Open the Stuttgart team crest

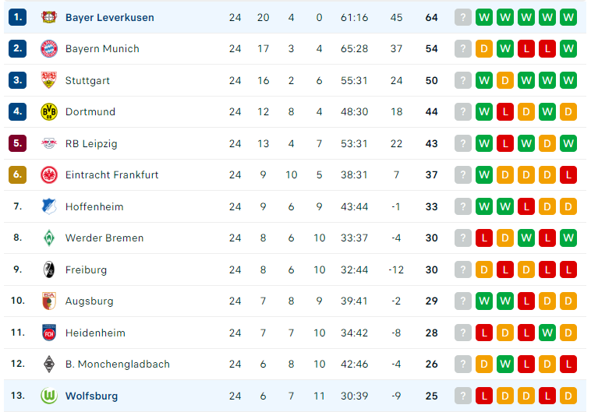tap(49, 80)
